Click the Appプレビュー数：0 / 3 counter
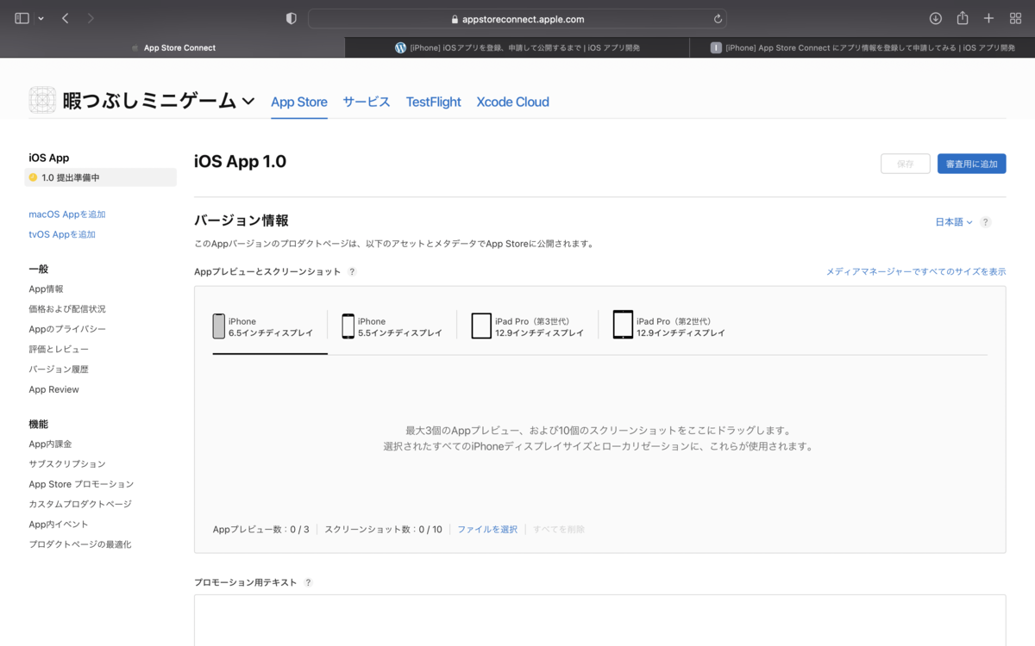The height and width of the screenshot is (646, 1035). (260, 530)
